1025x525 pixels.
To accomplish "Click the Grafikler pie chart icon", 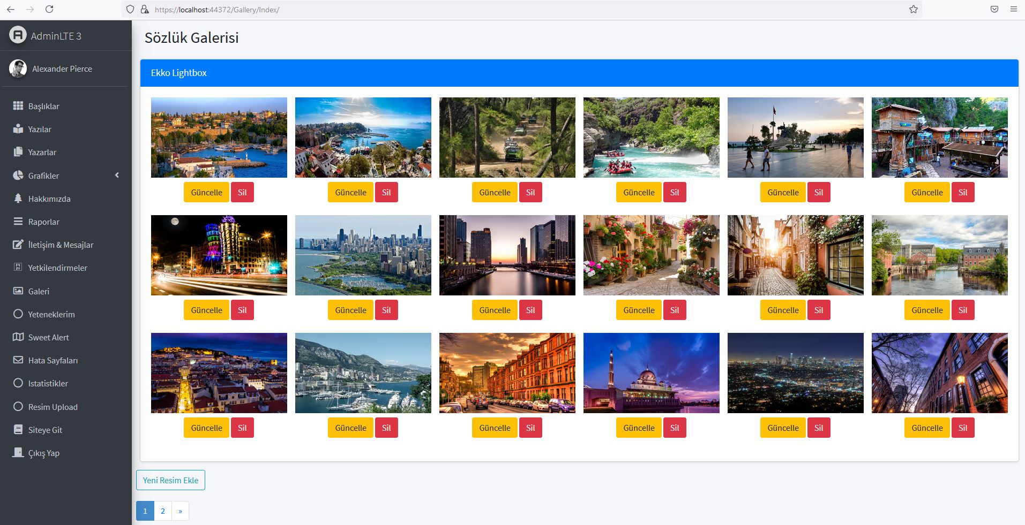I will coord(18,176).
